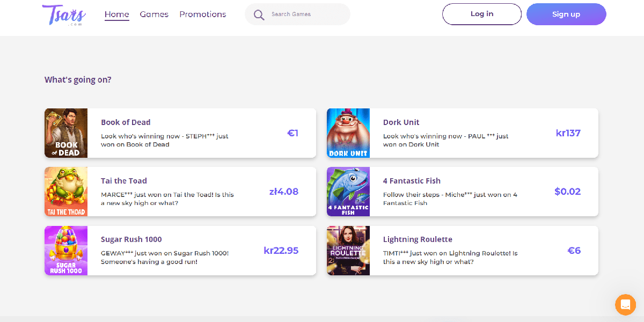Launch Lightning Roulette from its thumbnail
This screenshot has width=644, height=322.
[x=348, y=251]
